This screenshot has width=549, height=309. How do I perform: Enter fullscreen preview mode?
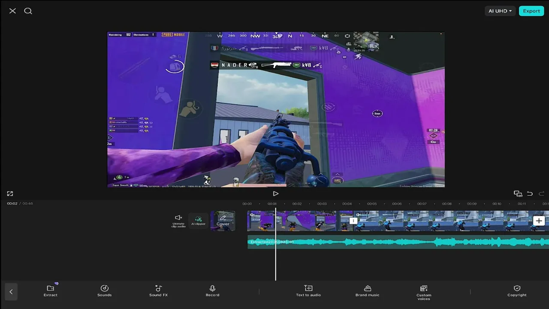point(10,194)
